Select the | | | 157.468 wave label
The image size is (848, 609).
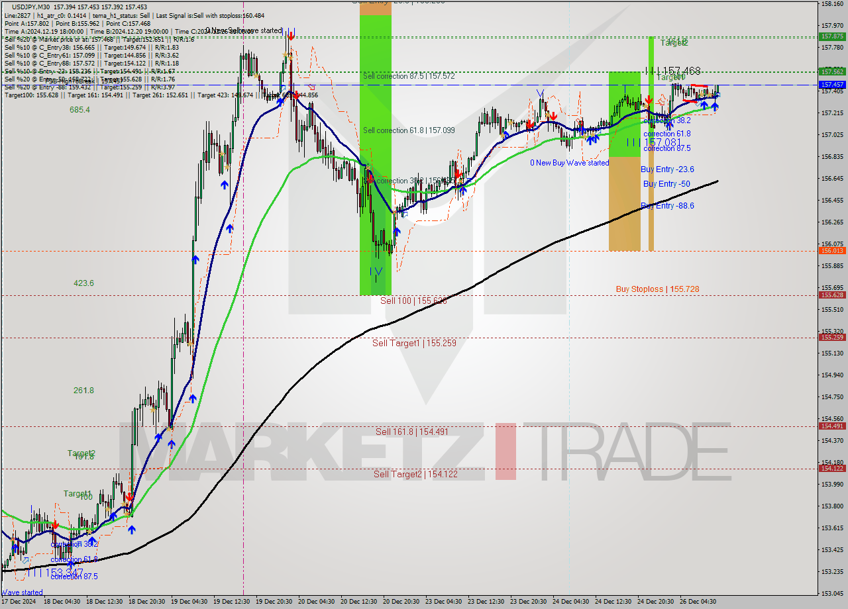[x=672, y=70]
